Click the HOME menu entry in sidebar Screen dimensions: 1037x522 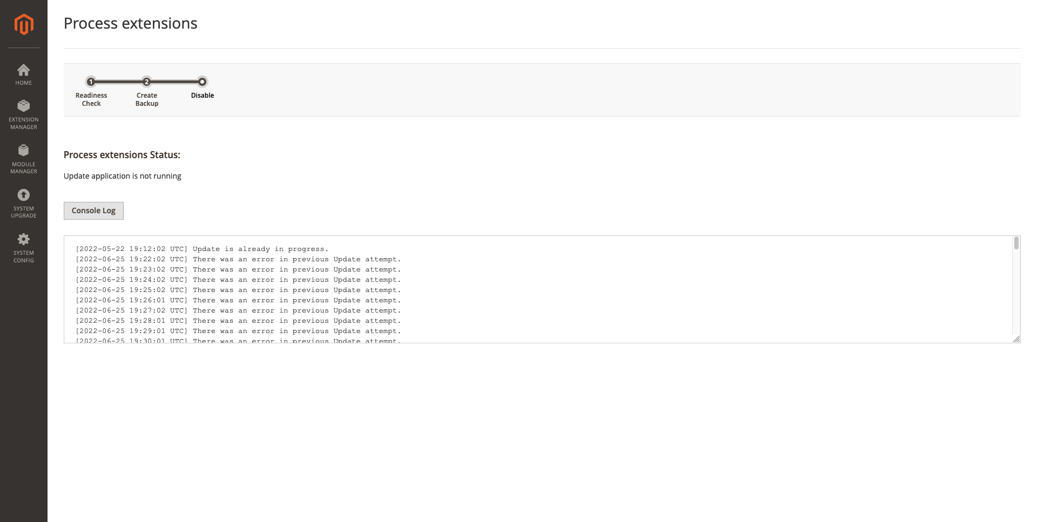coord(23,83)
